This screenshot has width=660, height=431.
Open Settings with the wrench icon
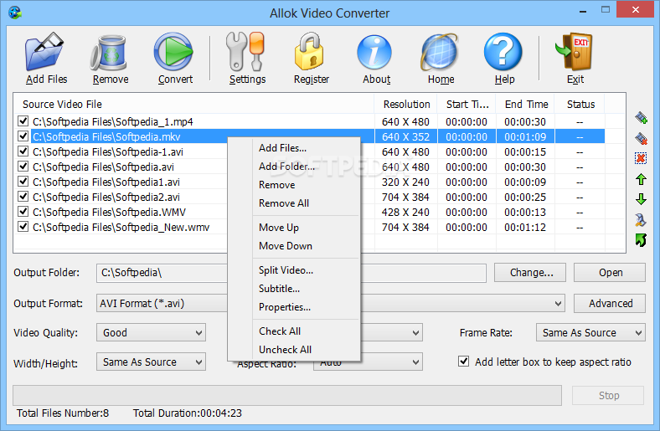tap(245, 52)
